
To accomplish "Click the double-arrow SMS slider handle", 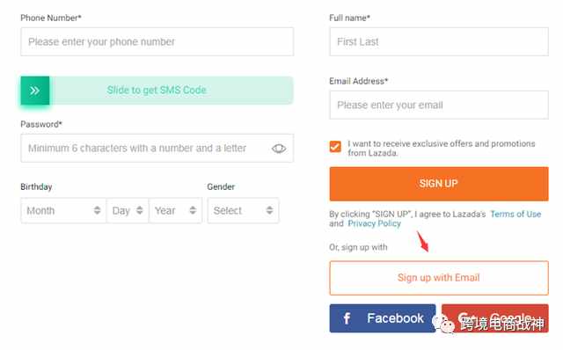I will 35,91.
